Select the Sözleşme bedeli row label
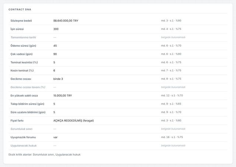The width and height of the screenshot is (236, 167). coord(21,21)
